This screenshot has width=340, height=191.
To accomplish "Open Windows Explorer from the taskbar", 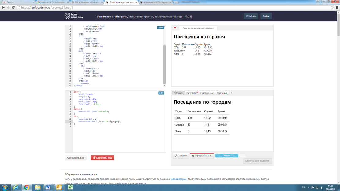I will (38, 187).
